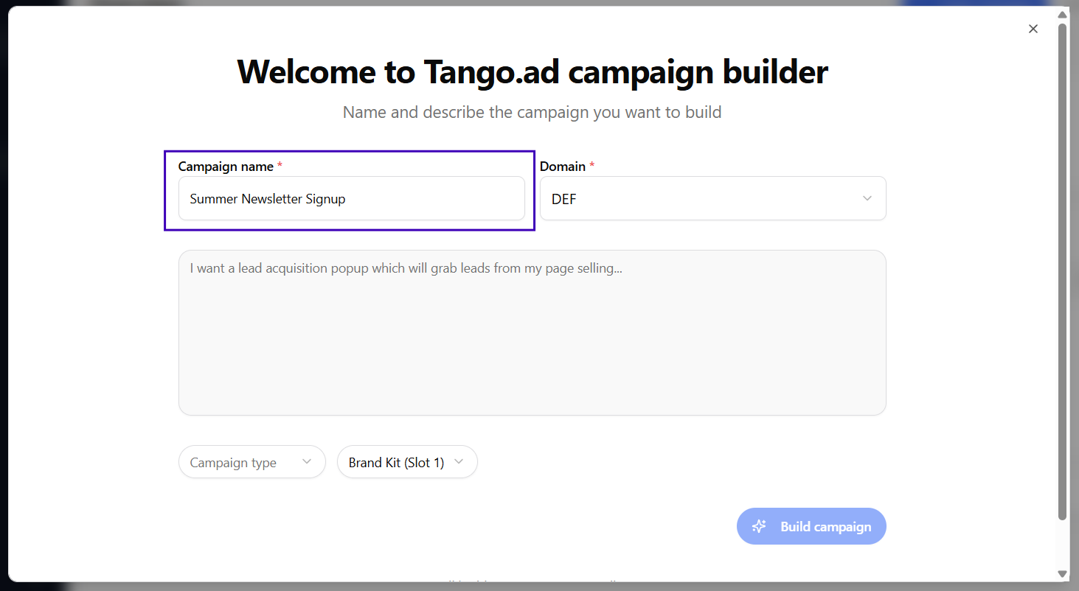This screenshot has height=591, width=1079.
Task: Click the Build campaign button
Action: click(x=811, y=526)
